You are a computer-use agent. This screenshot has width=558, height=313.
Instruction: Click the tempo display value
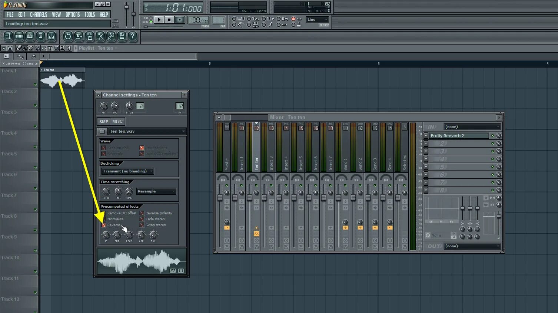point(199,20)
